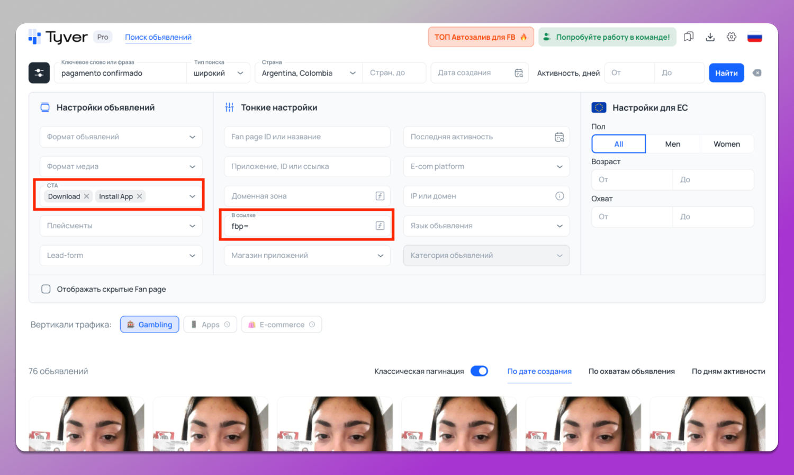Click the filter settings slider icon

pos(39,73)
